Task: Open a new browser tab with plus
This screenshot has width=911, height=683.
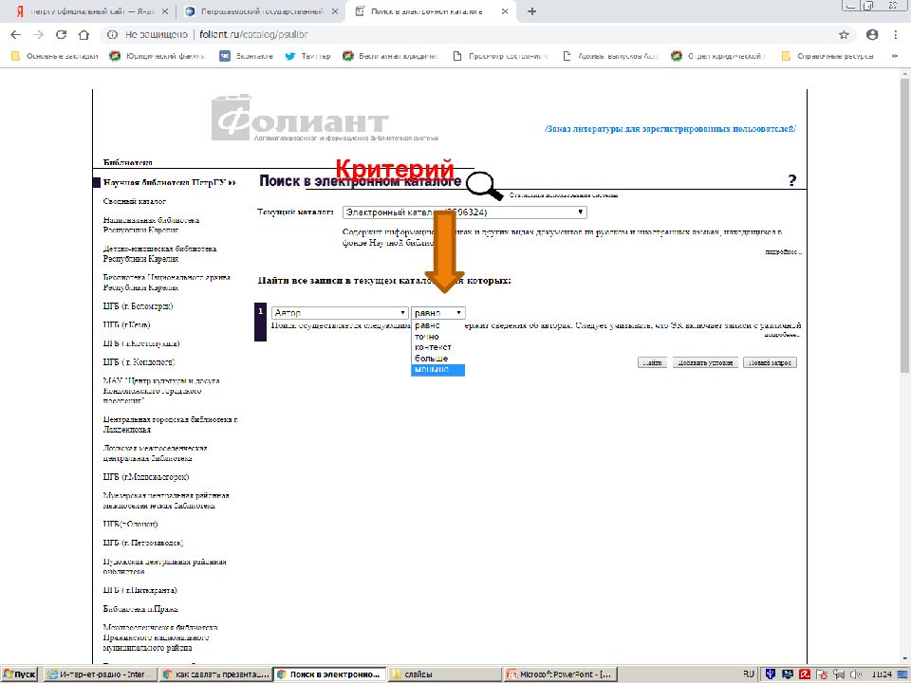Action: pos(531,11)
